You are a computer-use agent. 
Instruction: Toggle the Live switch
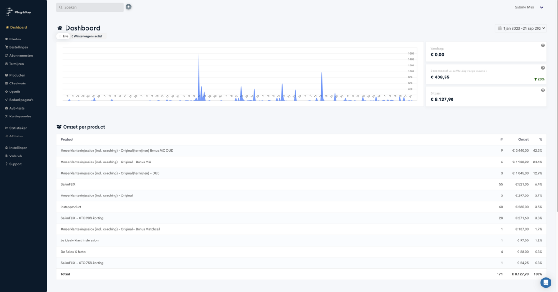63,36
